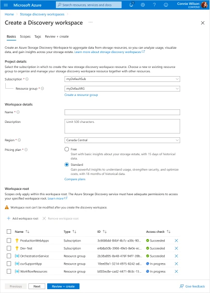Click Microsoft Azure portal title
This screenshot has height=293, width=210.
point(27,5)
